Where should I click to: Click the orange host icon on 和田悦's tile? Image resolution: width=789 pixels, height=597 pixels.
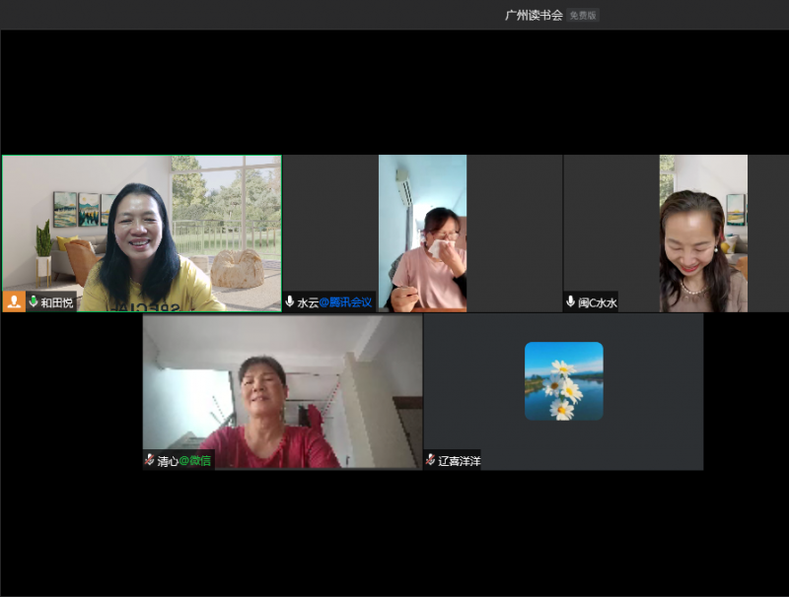tap(14, 301)
